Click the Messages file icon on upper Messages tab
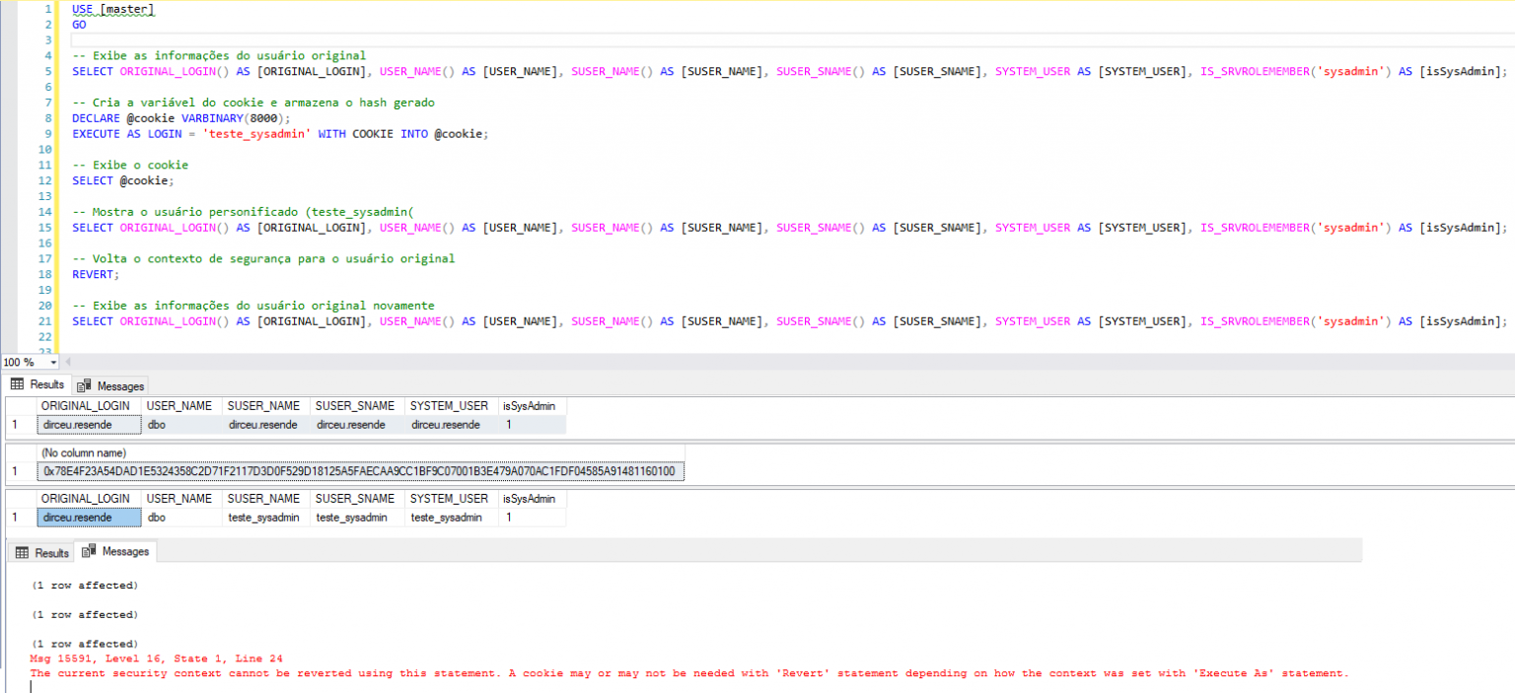 [x=83, y=384]
